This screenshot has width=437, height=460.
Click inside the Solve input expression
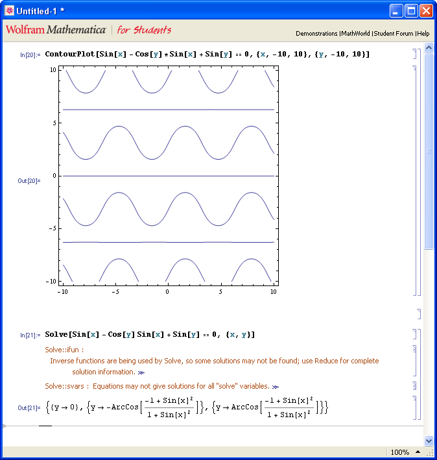click(149, 335)
